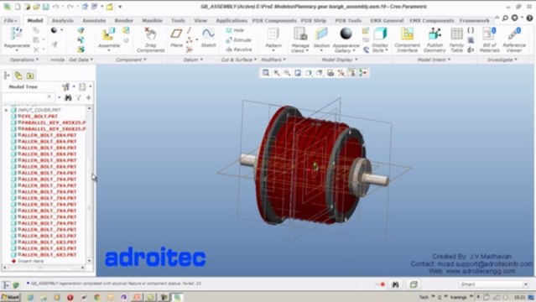The image size is (536, 302).
Task: Toggle datum display filters in graphics toolbar
Action: point(341,73)
